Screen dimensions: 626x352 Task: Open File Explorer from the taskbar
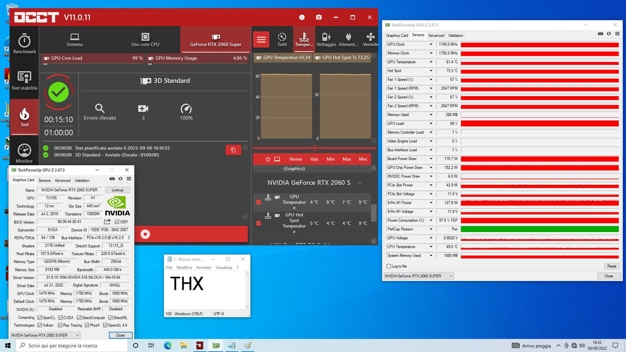pyautogui.click(x=184, y=346)
